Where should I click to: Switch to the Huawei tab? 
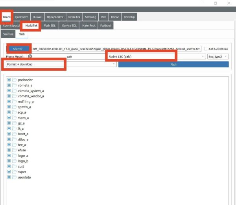[37, 17]
